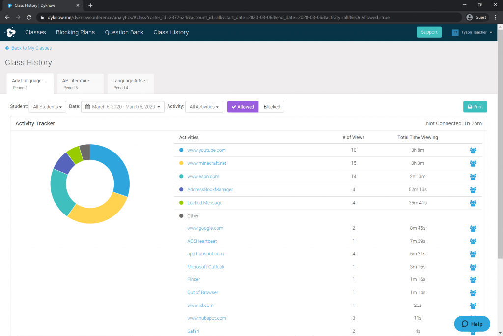
Task: Open students list icon for www.youtube.com row
Action: [473, 150]
